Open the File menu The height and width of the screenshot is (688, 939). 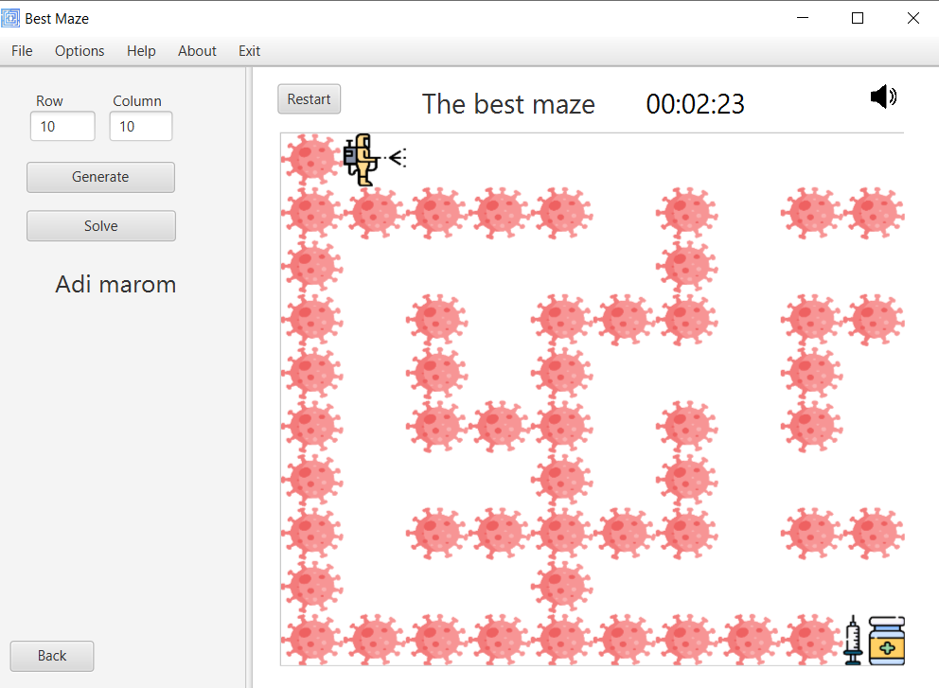(x=21, y=51)
